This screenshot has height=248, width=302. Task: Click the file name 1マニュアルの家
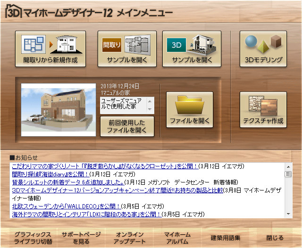(x=115, y=93)
